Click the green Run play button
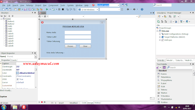 click(x=47, y=9)
